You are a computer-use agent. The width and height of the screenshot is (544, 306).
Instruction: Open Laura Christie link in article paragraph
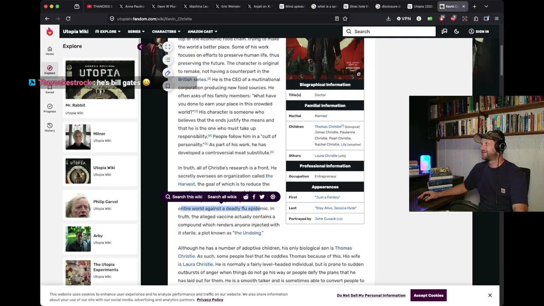198,264
